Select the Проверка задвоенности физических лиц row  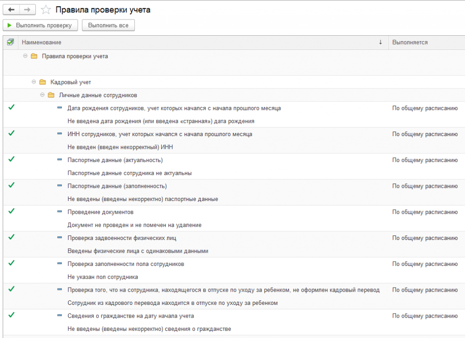pyautogui.click(x=234, y=245)
